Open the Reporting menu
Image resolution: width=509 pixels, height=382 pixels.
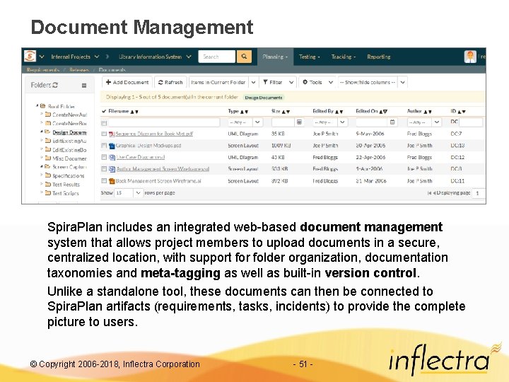[378, 57]
